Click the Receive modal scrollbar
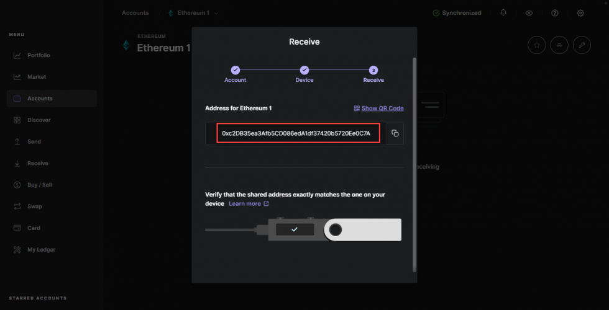 [x=414, y=161]
